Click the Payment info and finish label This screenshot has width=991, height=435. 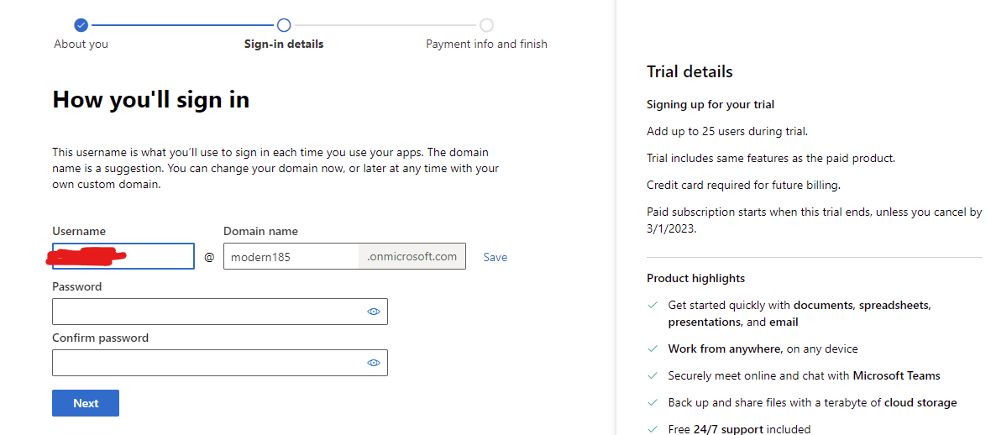click(486, 45)
